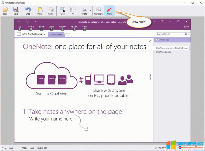Switch to the Draw ribbon tab

[x=51, y=27]
